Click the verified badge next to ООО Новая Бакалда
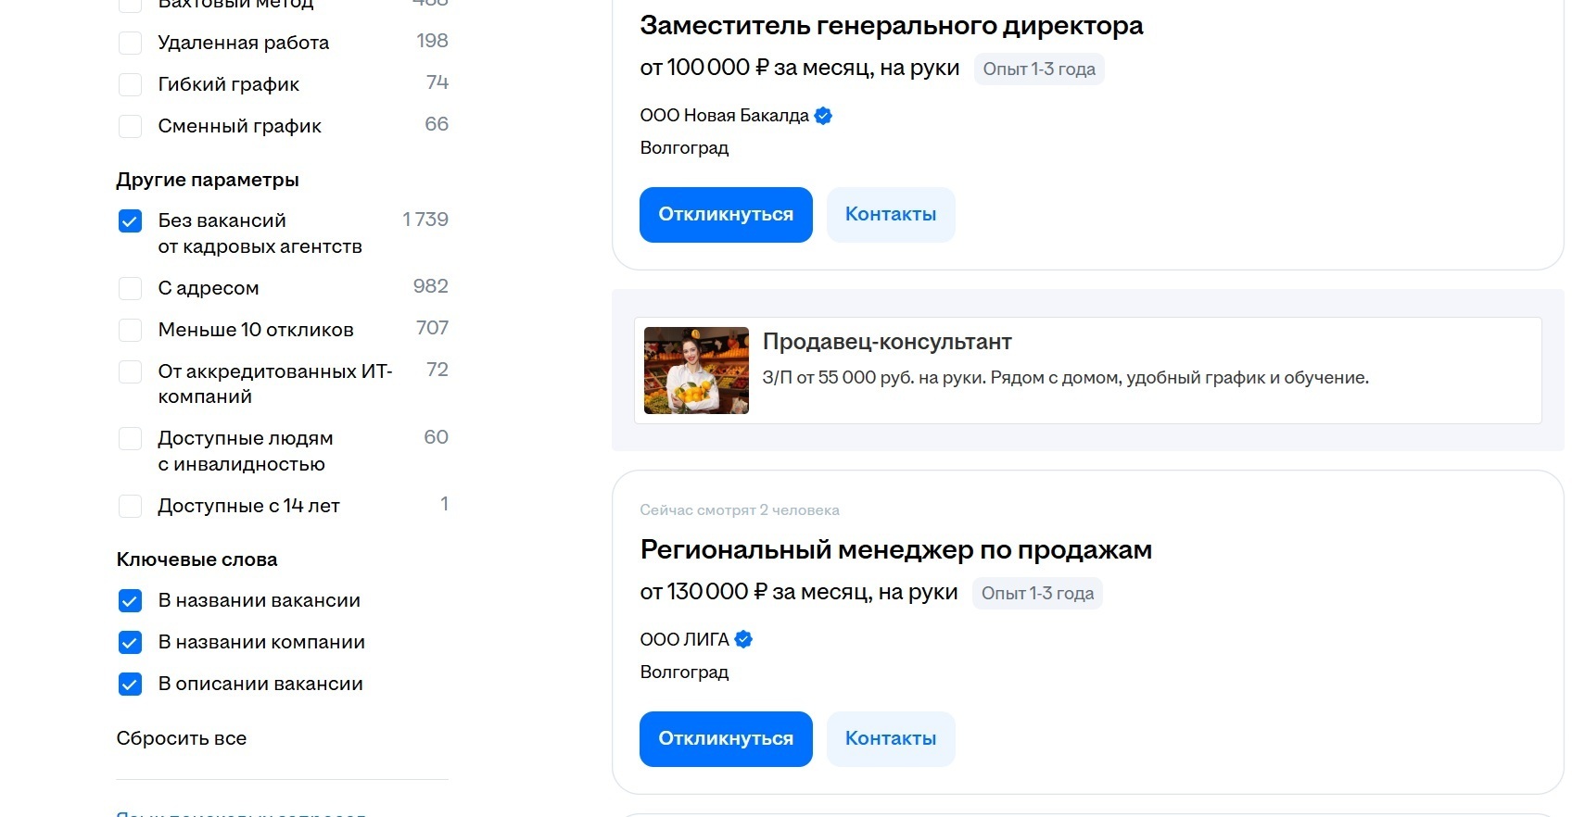The height and width of the screenshot is (817, 1572). click(824, 115)
